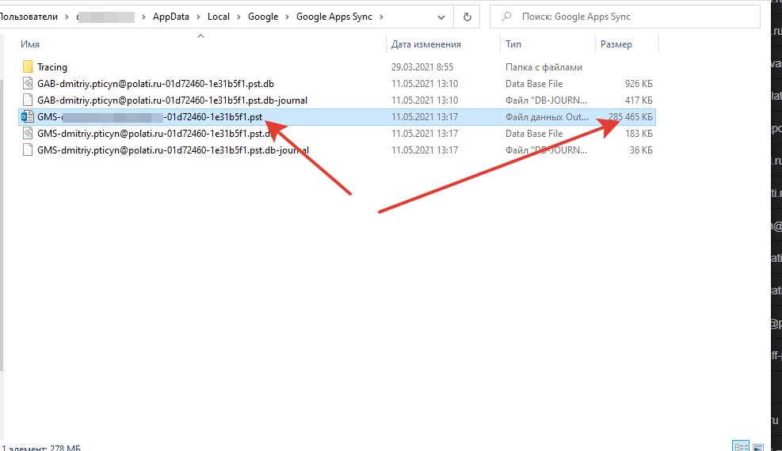Click the 926 КБ size value
The height and width of the screenshot is (451, 782).
click(639, 84)
